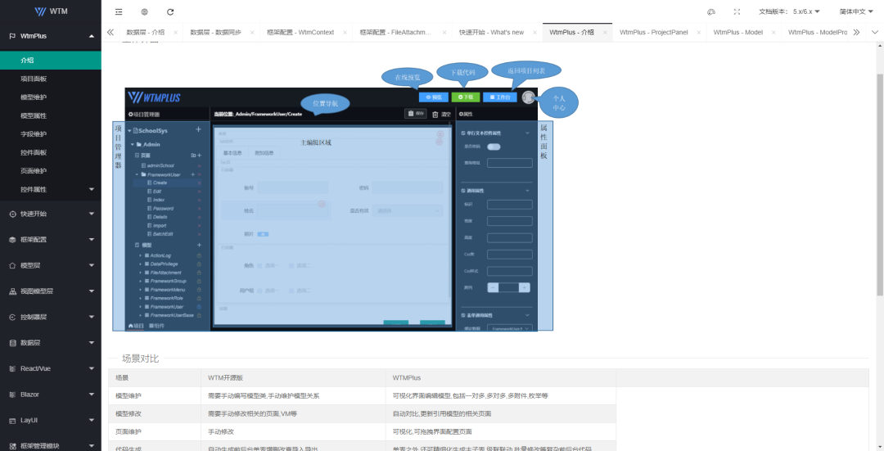Click the WTM logo in the sidebar header
884x451 pixels.
coord(51,11)
